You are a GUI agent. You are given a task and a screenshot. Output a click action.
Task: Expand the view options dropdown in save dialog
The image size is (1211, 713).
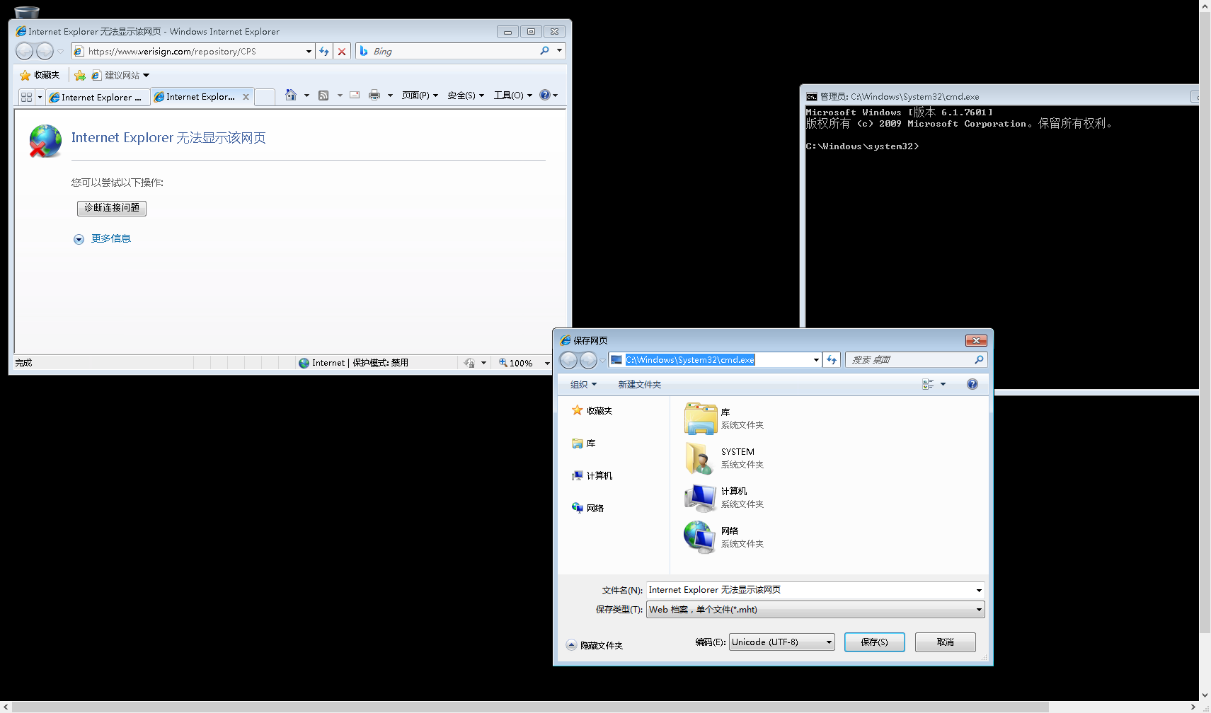click(x=943, y=384)
